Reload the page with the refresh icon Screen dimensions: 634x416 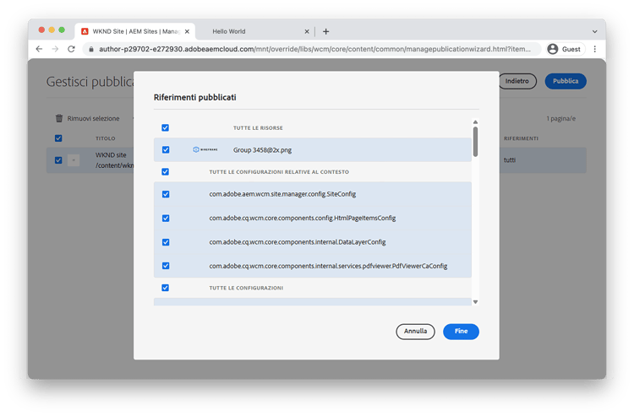pos(71,49)
